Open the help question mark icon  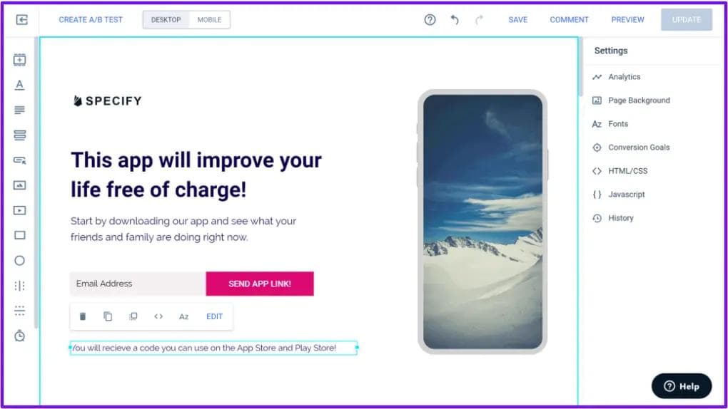point(430,19)
